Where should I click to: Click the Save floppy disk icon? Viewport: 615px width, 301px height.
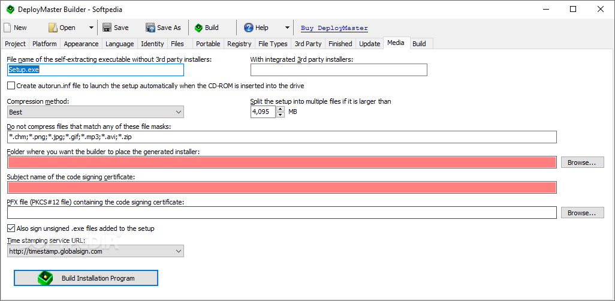(x=107, y=28)
